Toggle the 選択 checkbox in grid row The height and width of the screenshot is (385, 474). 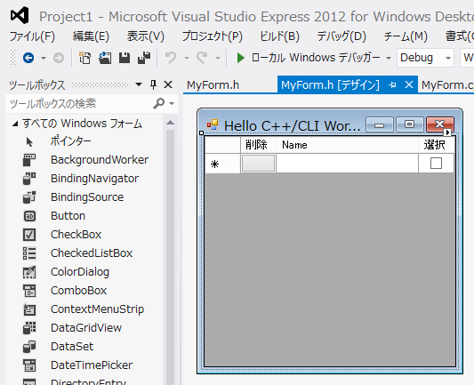click(436, 164)
